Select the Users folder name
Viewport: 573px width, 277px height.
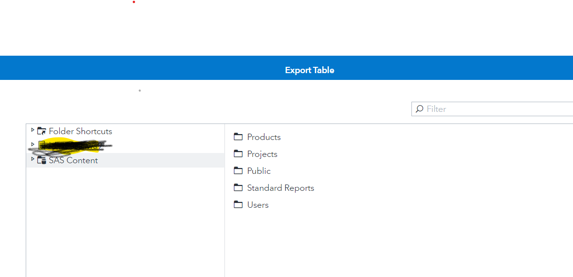258,205
